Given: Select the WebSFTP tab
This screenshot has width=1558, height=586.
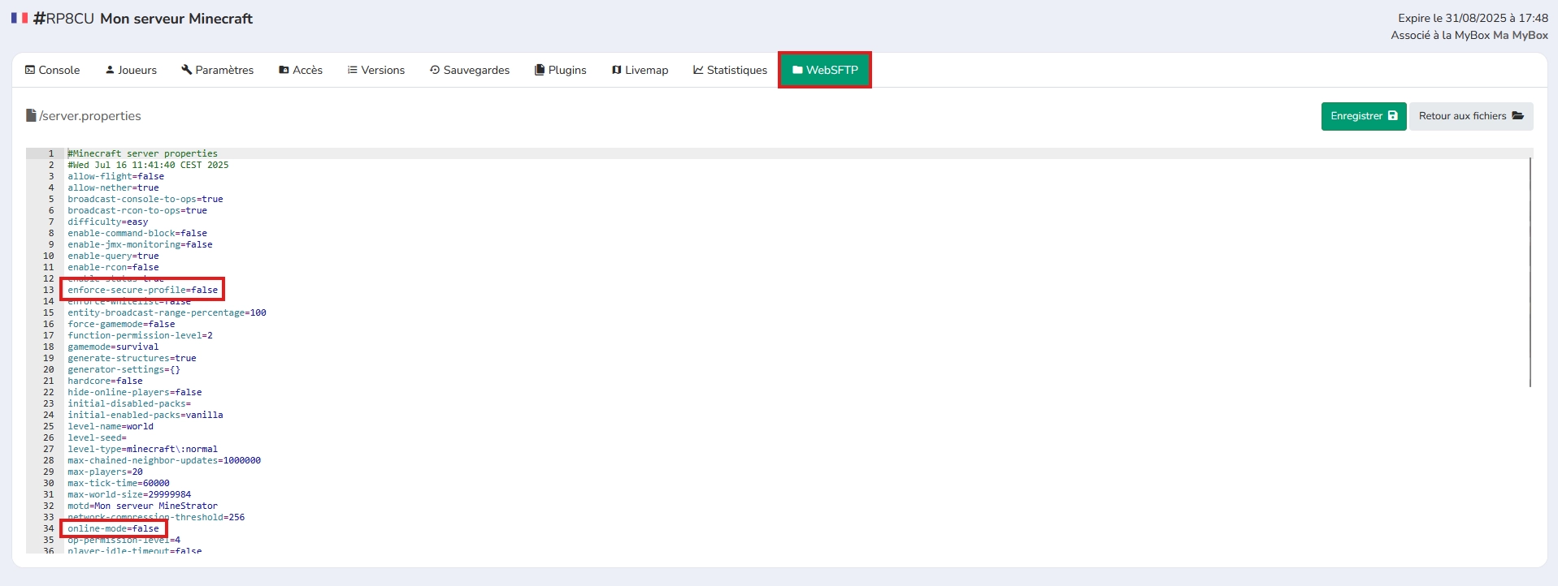Looking at the screenshot, I should (x=825, y=70).
